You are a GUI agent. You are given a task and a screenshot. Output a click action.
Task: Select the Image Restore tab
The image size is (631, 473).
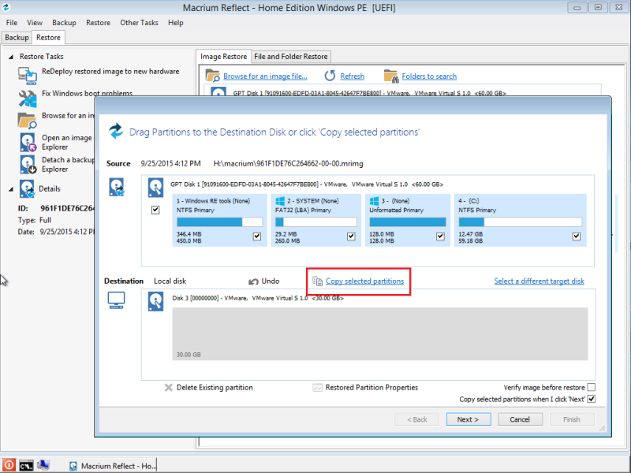coord(223,57)
